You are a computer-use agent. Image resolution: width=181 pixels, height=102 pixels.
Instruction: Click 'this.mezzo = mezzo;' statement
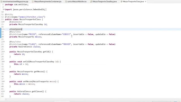click(25, 84)
